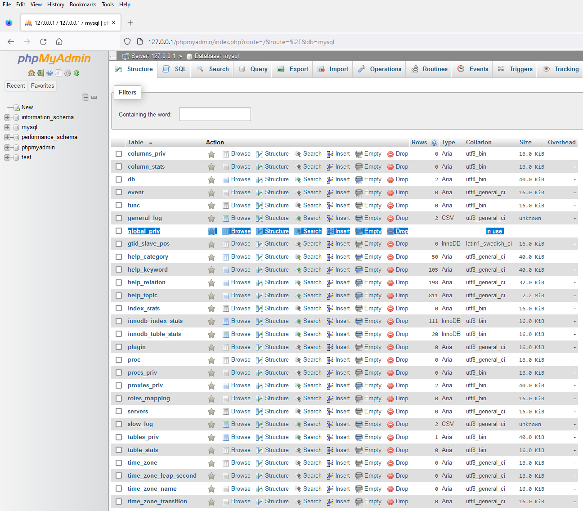Viewport: 583px width, 511px height.
Task: Click the Home icon under the phpMyAdmin logo
Action: [x=31, y=73]
